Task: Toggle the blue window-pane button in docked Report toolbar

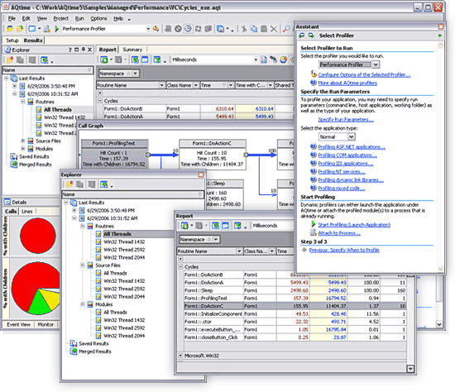Action: [x=145, y=60]
